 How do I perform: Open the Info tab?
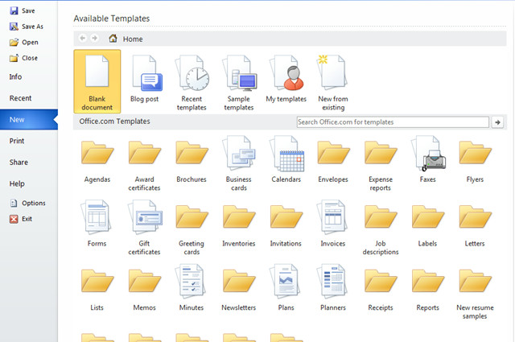pyautogui.click(x=15, y=76)
